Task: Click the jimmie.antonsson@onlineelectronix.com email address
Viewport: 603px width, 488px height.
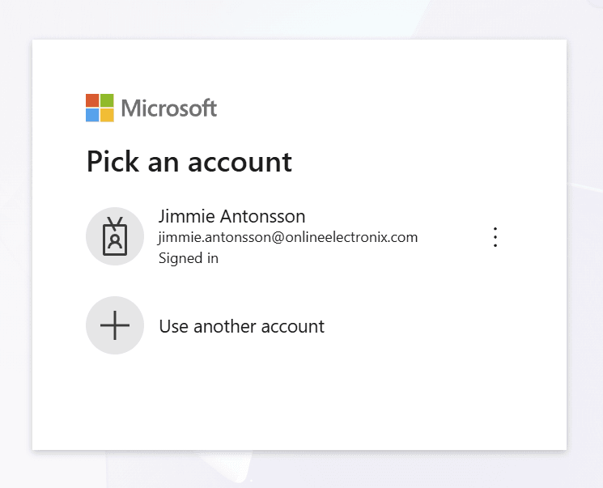Action: (x=287, y=237)
